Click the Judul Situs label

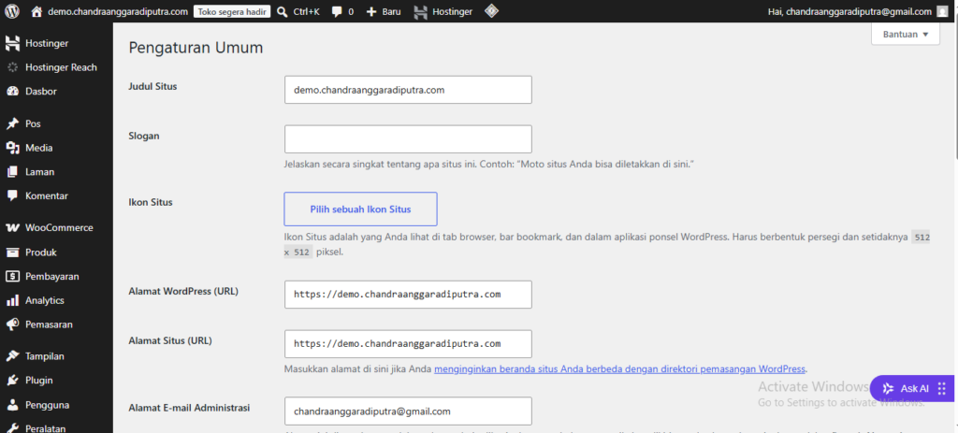pos(152,86)
